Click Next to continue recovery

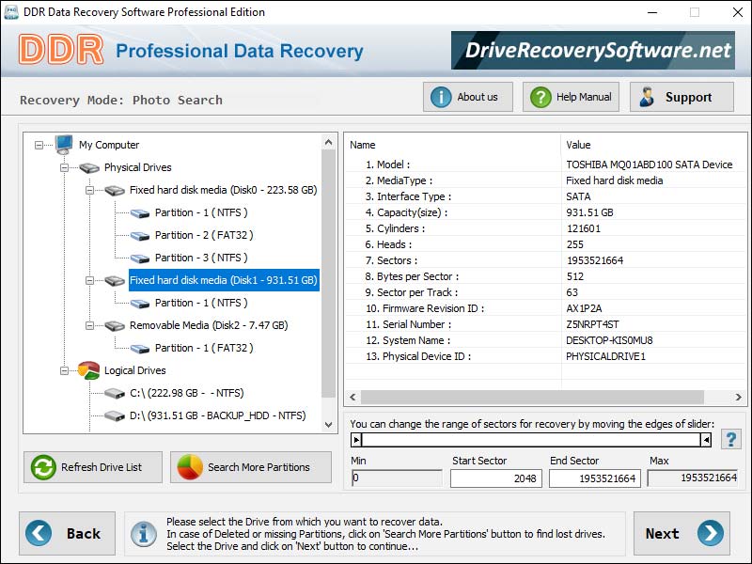point(681,533)
